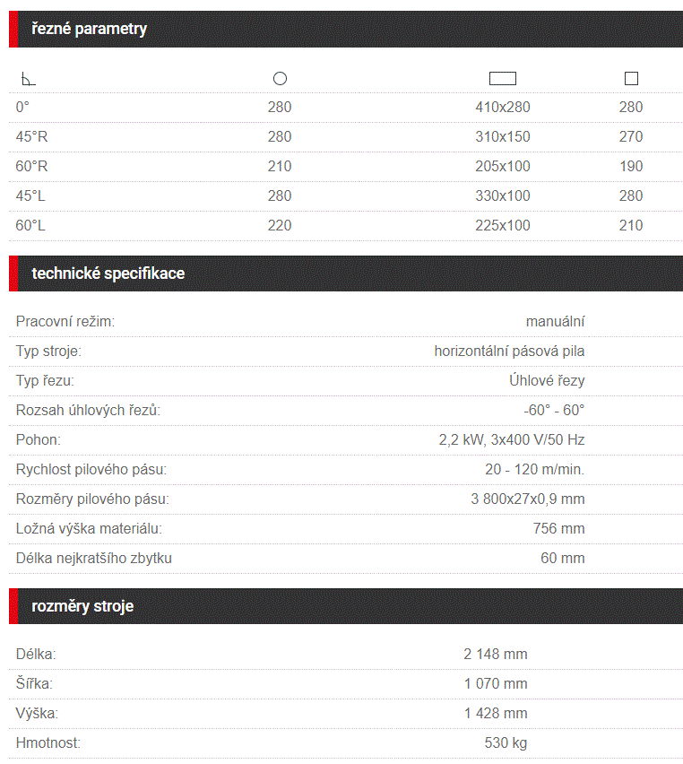Click the horizontální pásová pila text
683x764 pixels.
point(509,352)
